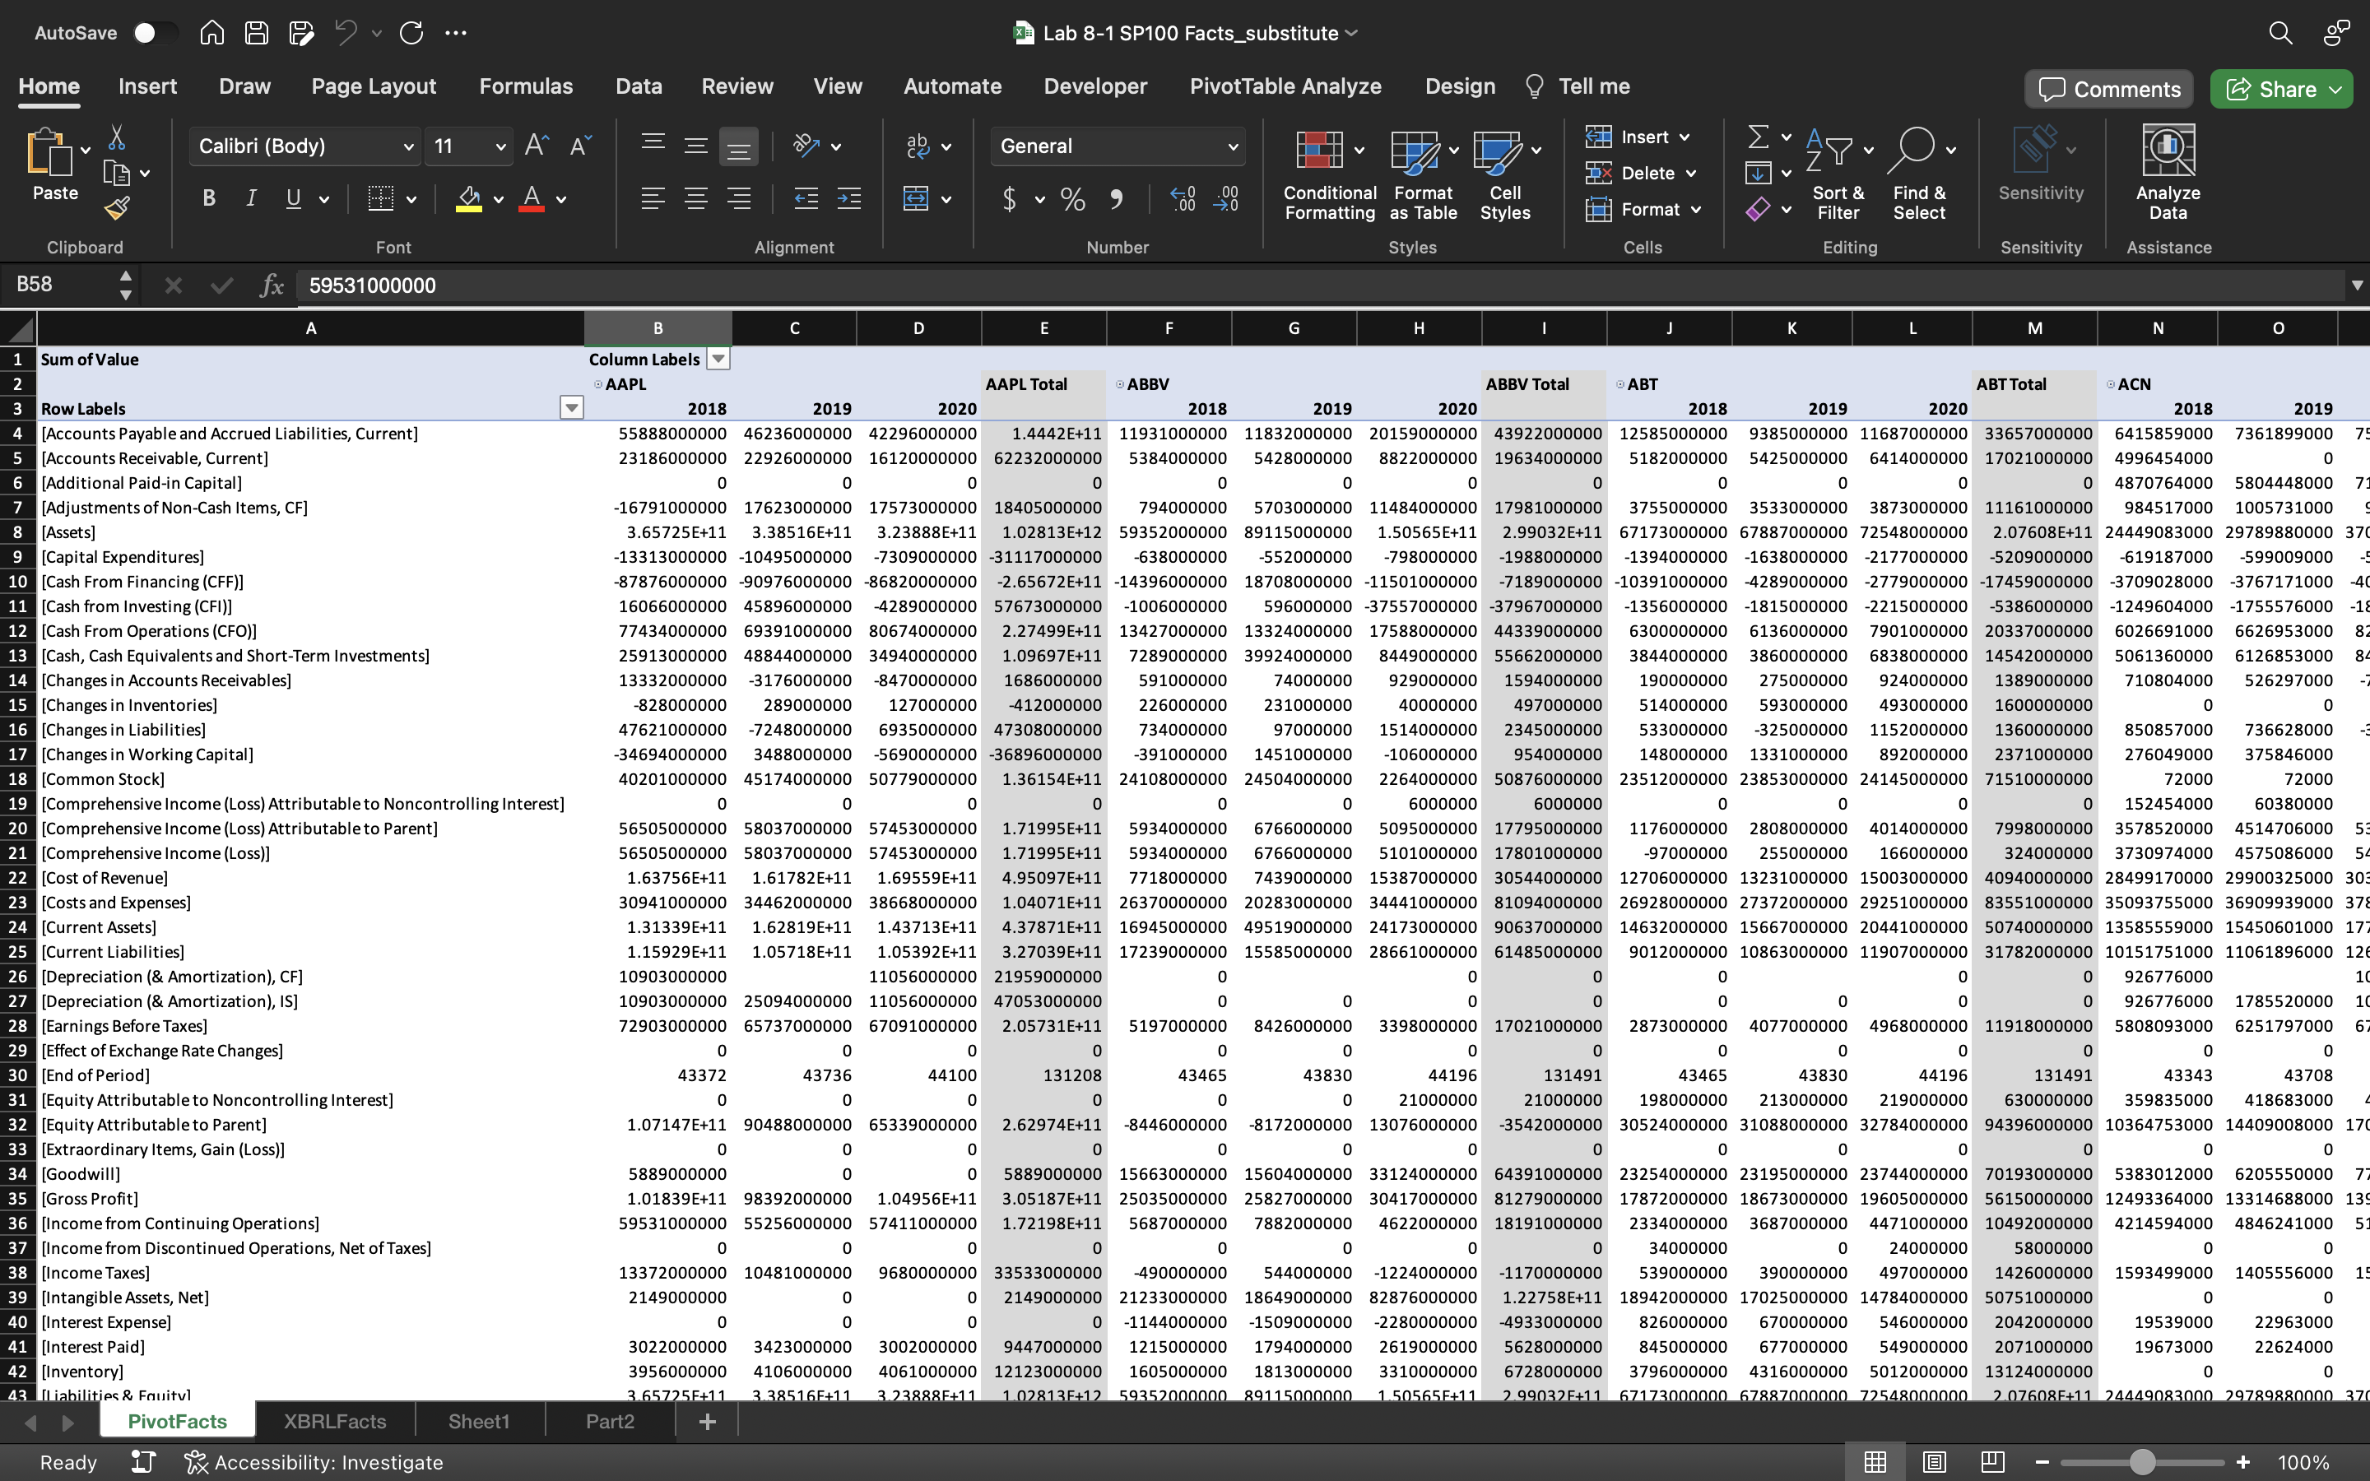This screenshot has width=2370, height=1481.
Task: Click the Increase Indent icon
Action: pyautogui.click(x=849, y=199)
